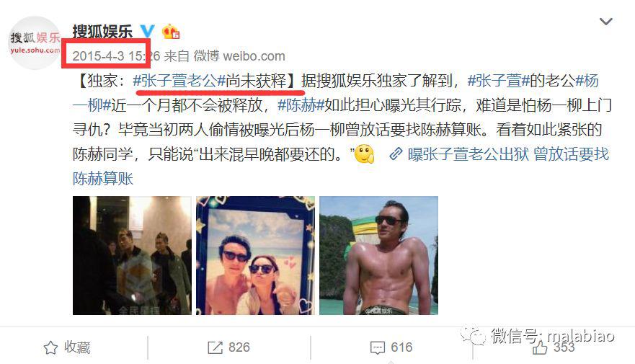Click the 搜狐娱乐 profile avatar
The height and width of the screenshot is (364, 635).
pyautogui.click(x=35, y=43)
